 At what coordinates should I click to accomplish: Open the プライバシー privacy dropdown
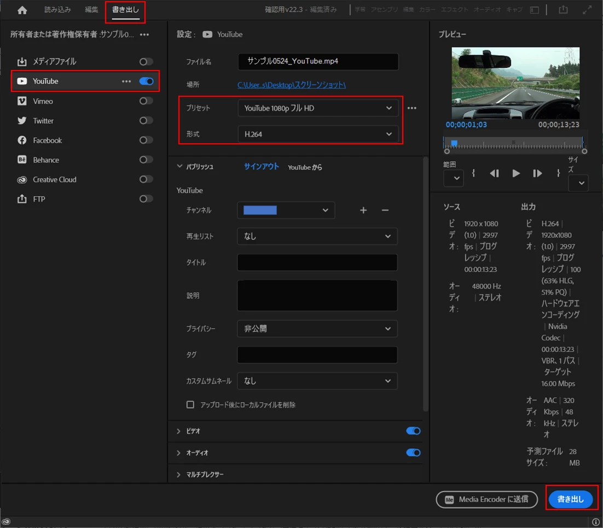click(317, 328)
